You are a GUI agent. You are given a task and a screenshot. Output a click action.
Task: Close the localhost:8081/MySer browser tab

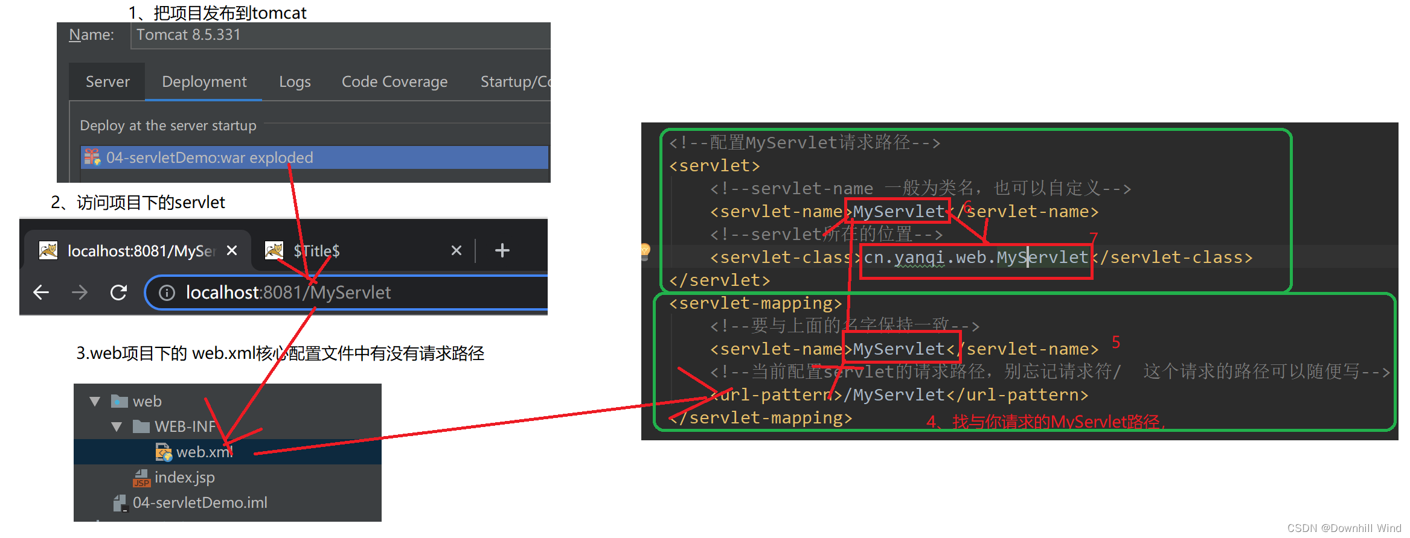point(232,250)
